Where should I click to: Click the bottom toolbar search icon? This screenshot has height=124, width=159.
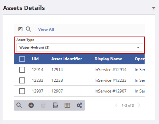(x=19, y=105)
